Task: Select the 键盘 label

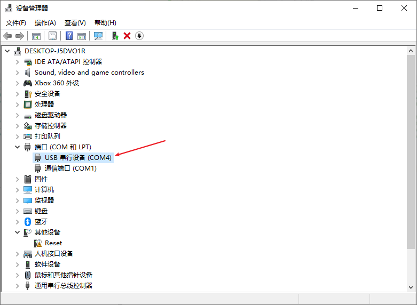Action: tap(41, 211)
